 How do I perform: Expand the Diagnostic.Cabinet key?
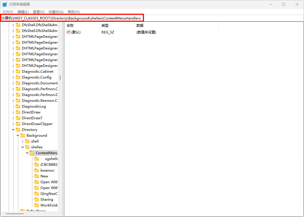pyautogui.click(x=13, y=72)
